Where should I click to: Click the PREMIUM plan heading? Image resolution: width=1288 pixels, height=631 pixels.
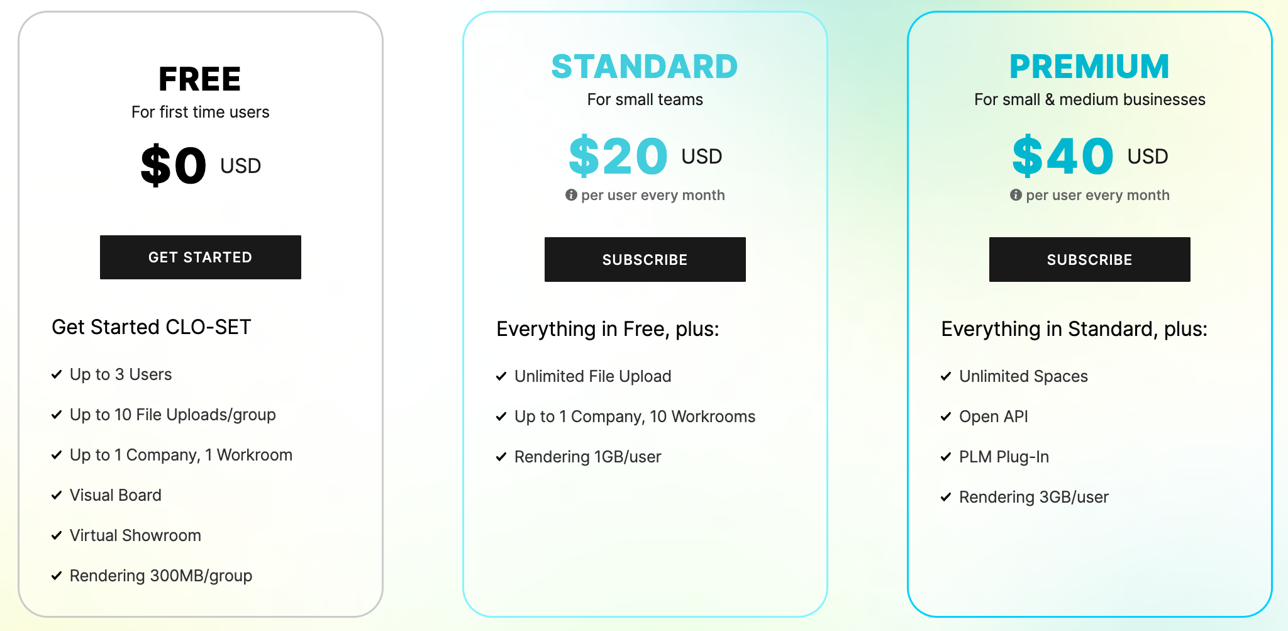pyautogui.click(x=1089, y=67)
